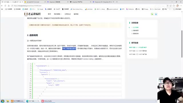Open the dlib C++ Library bookmark
Image resolution: width=183 pixels, height=103 pixels.
tap(100, 9)
